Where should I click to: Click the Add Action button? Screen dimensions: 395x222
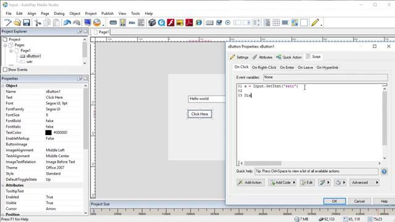[251, 183]
